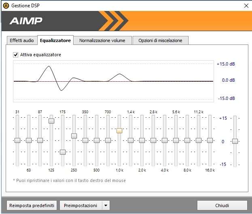Open the Normalizzazione volume tab
252x214 pixels.
102,40
